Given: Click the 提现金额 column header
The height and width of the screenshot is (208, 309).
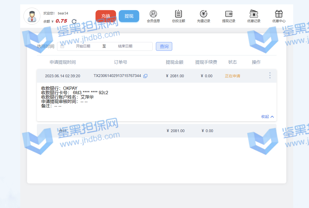Looking at the screenshot, I should pos(175,62).
